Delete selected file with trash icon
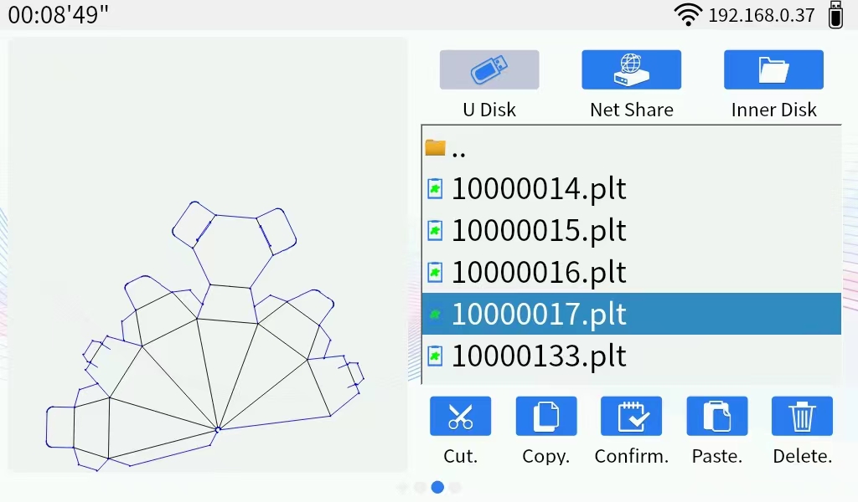858x502 pixels. (x=802, y=417)
